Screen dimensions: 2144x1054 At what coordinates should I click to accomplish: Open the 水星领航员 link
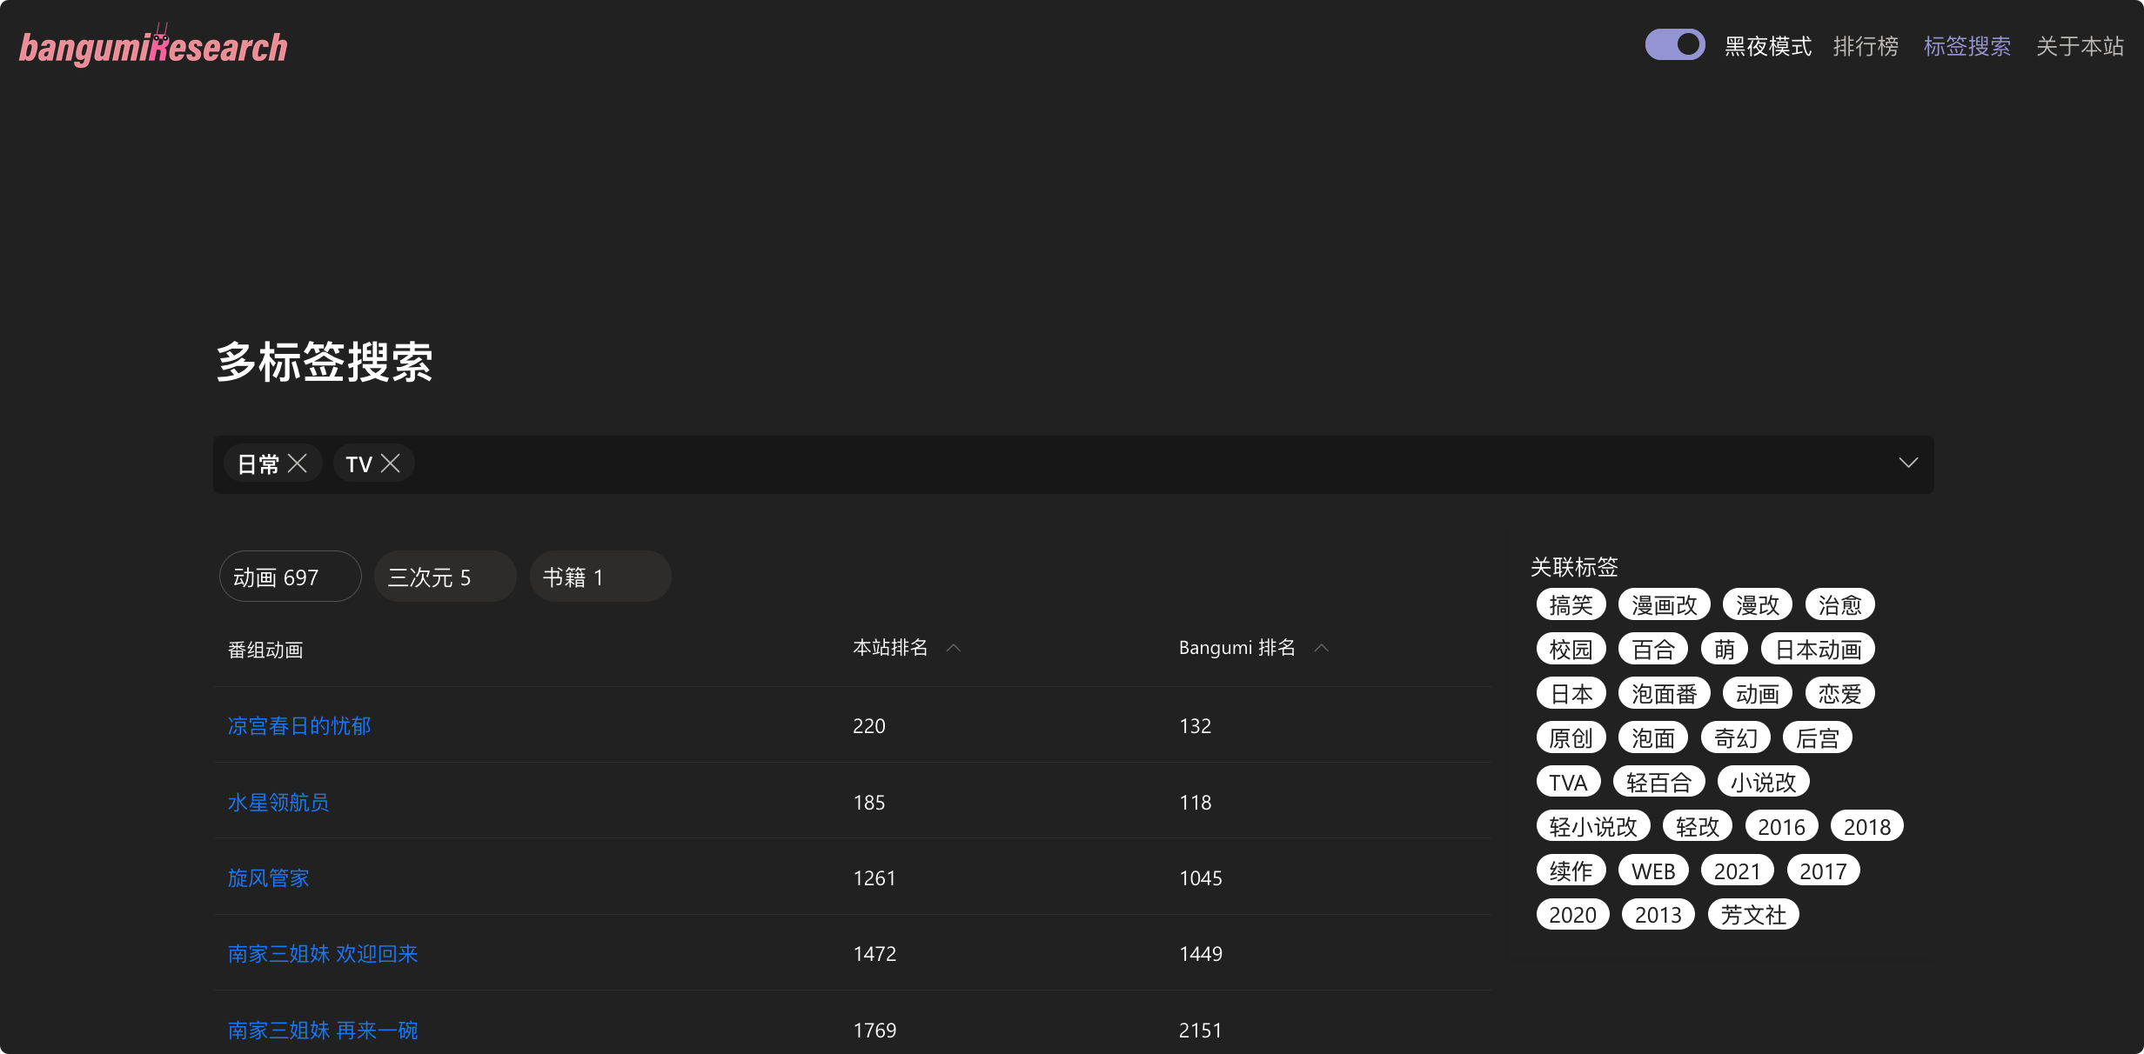(278, 803)
